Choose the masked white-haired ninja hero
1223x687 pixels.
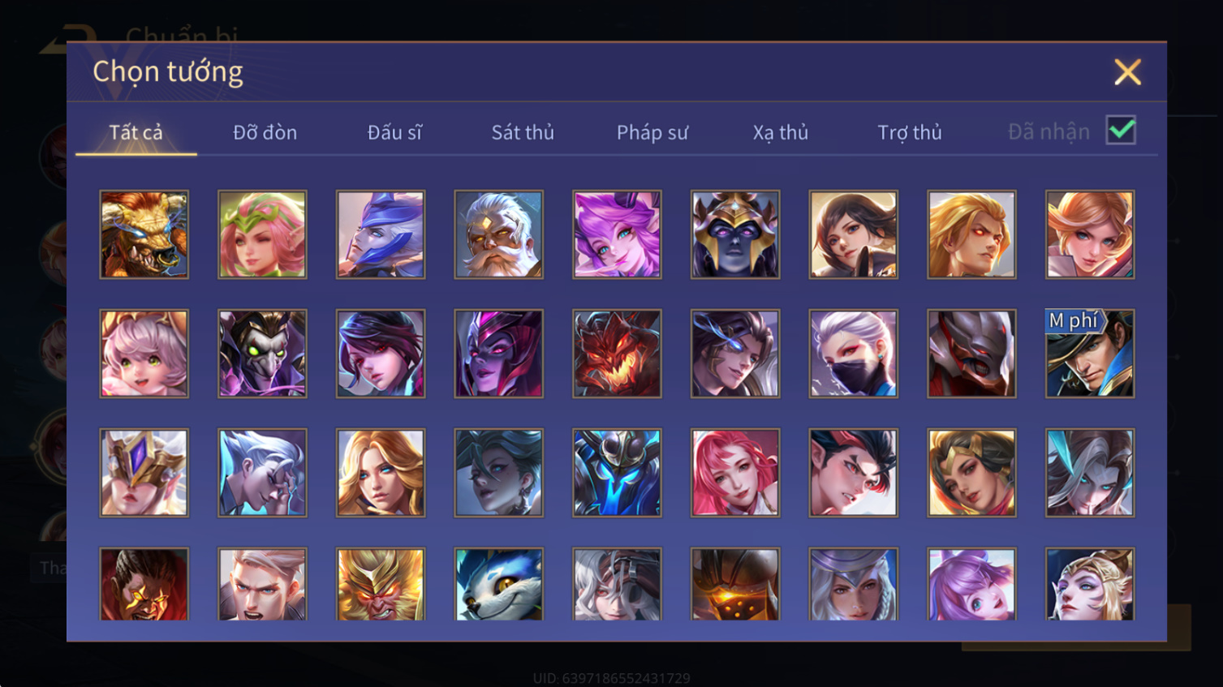point(853,354)
